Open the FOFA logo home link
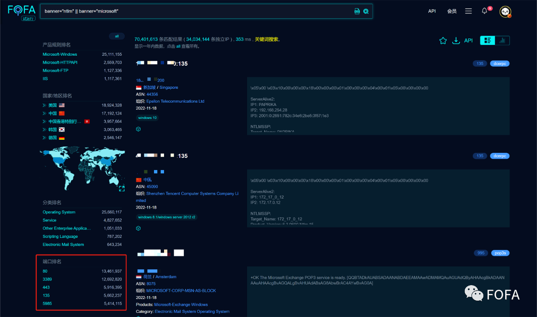 pos(21,10)
